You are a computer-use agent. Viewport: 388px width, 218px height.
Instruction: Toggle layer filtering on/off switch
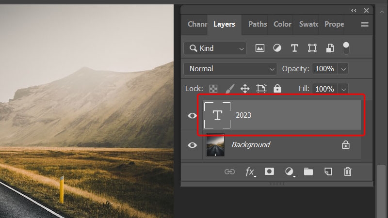coord(346,48)
